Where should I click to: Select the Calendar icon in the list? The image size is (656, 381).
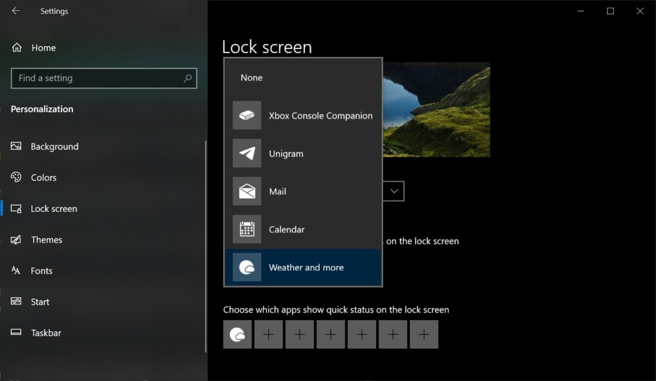pos(247,229)
